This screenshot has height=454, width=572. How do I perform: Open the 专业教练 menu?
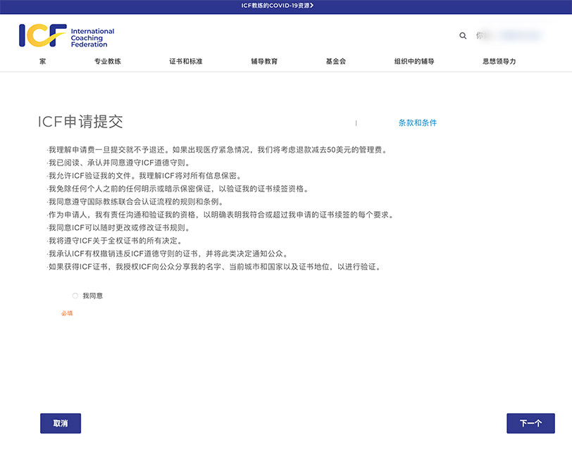click(108, 62)
